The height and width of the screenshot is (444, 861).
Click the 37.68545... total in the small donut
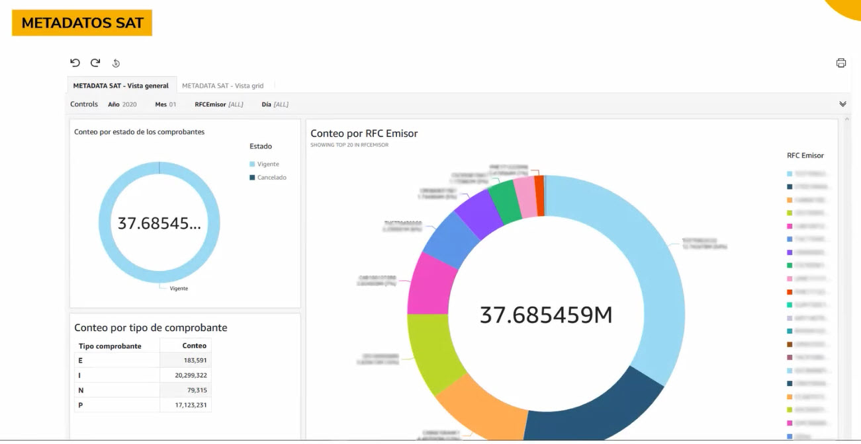[x=159, y=223]
